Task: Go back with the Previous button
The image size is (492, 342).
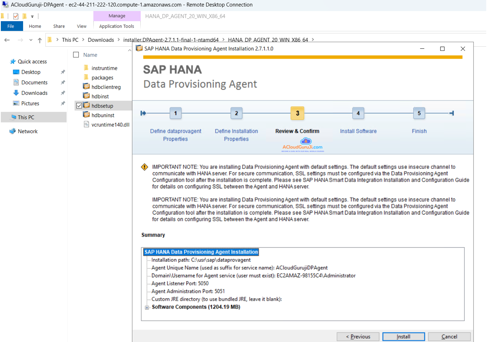Action: (x=358, y=337)
